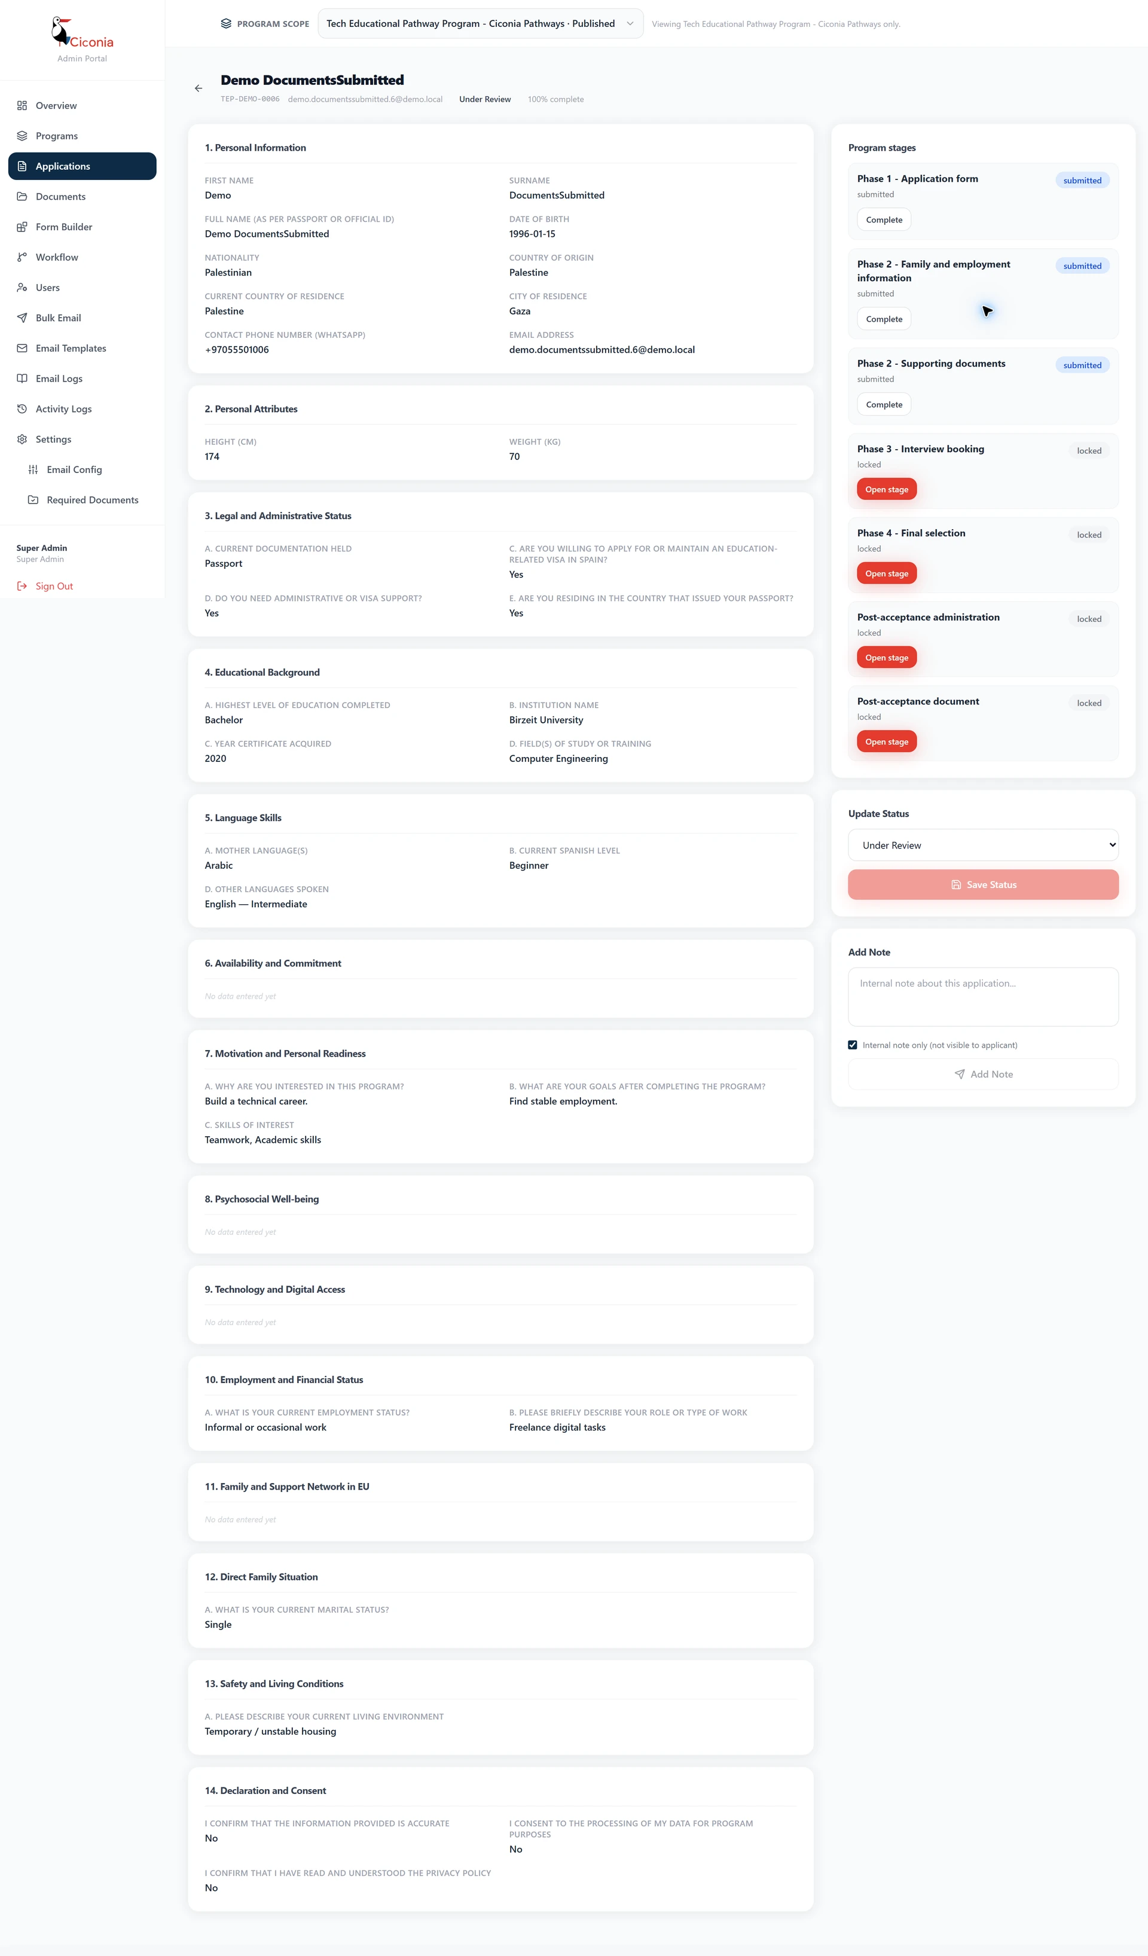Click Complete under Phase 1 Application form
1148x1956 pixels.
point(884,219)
